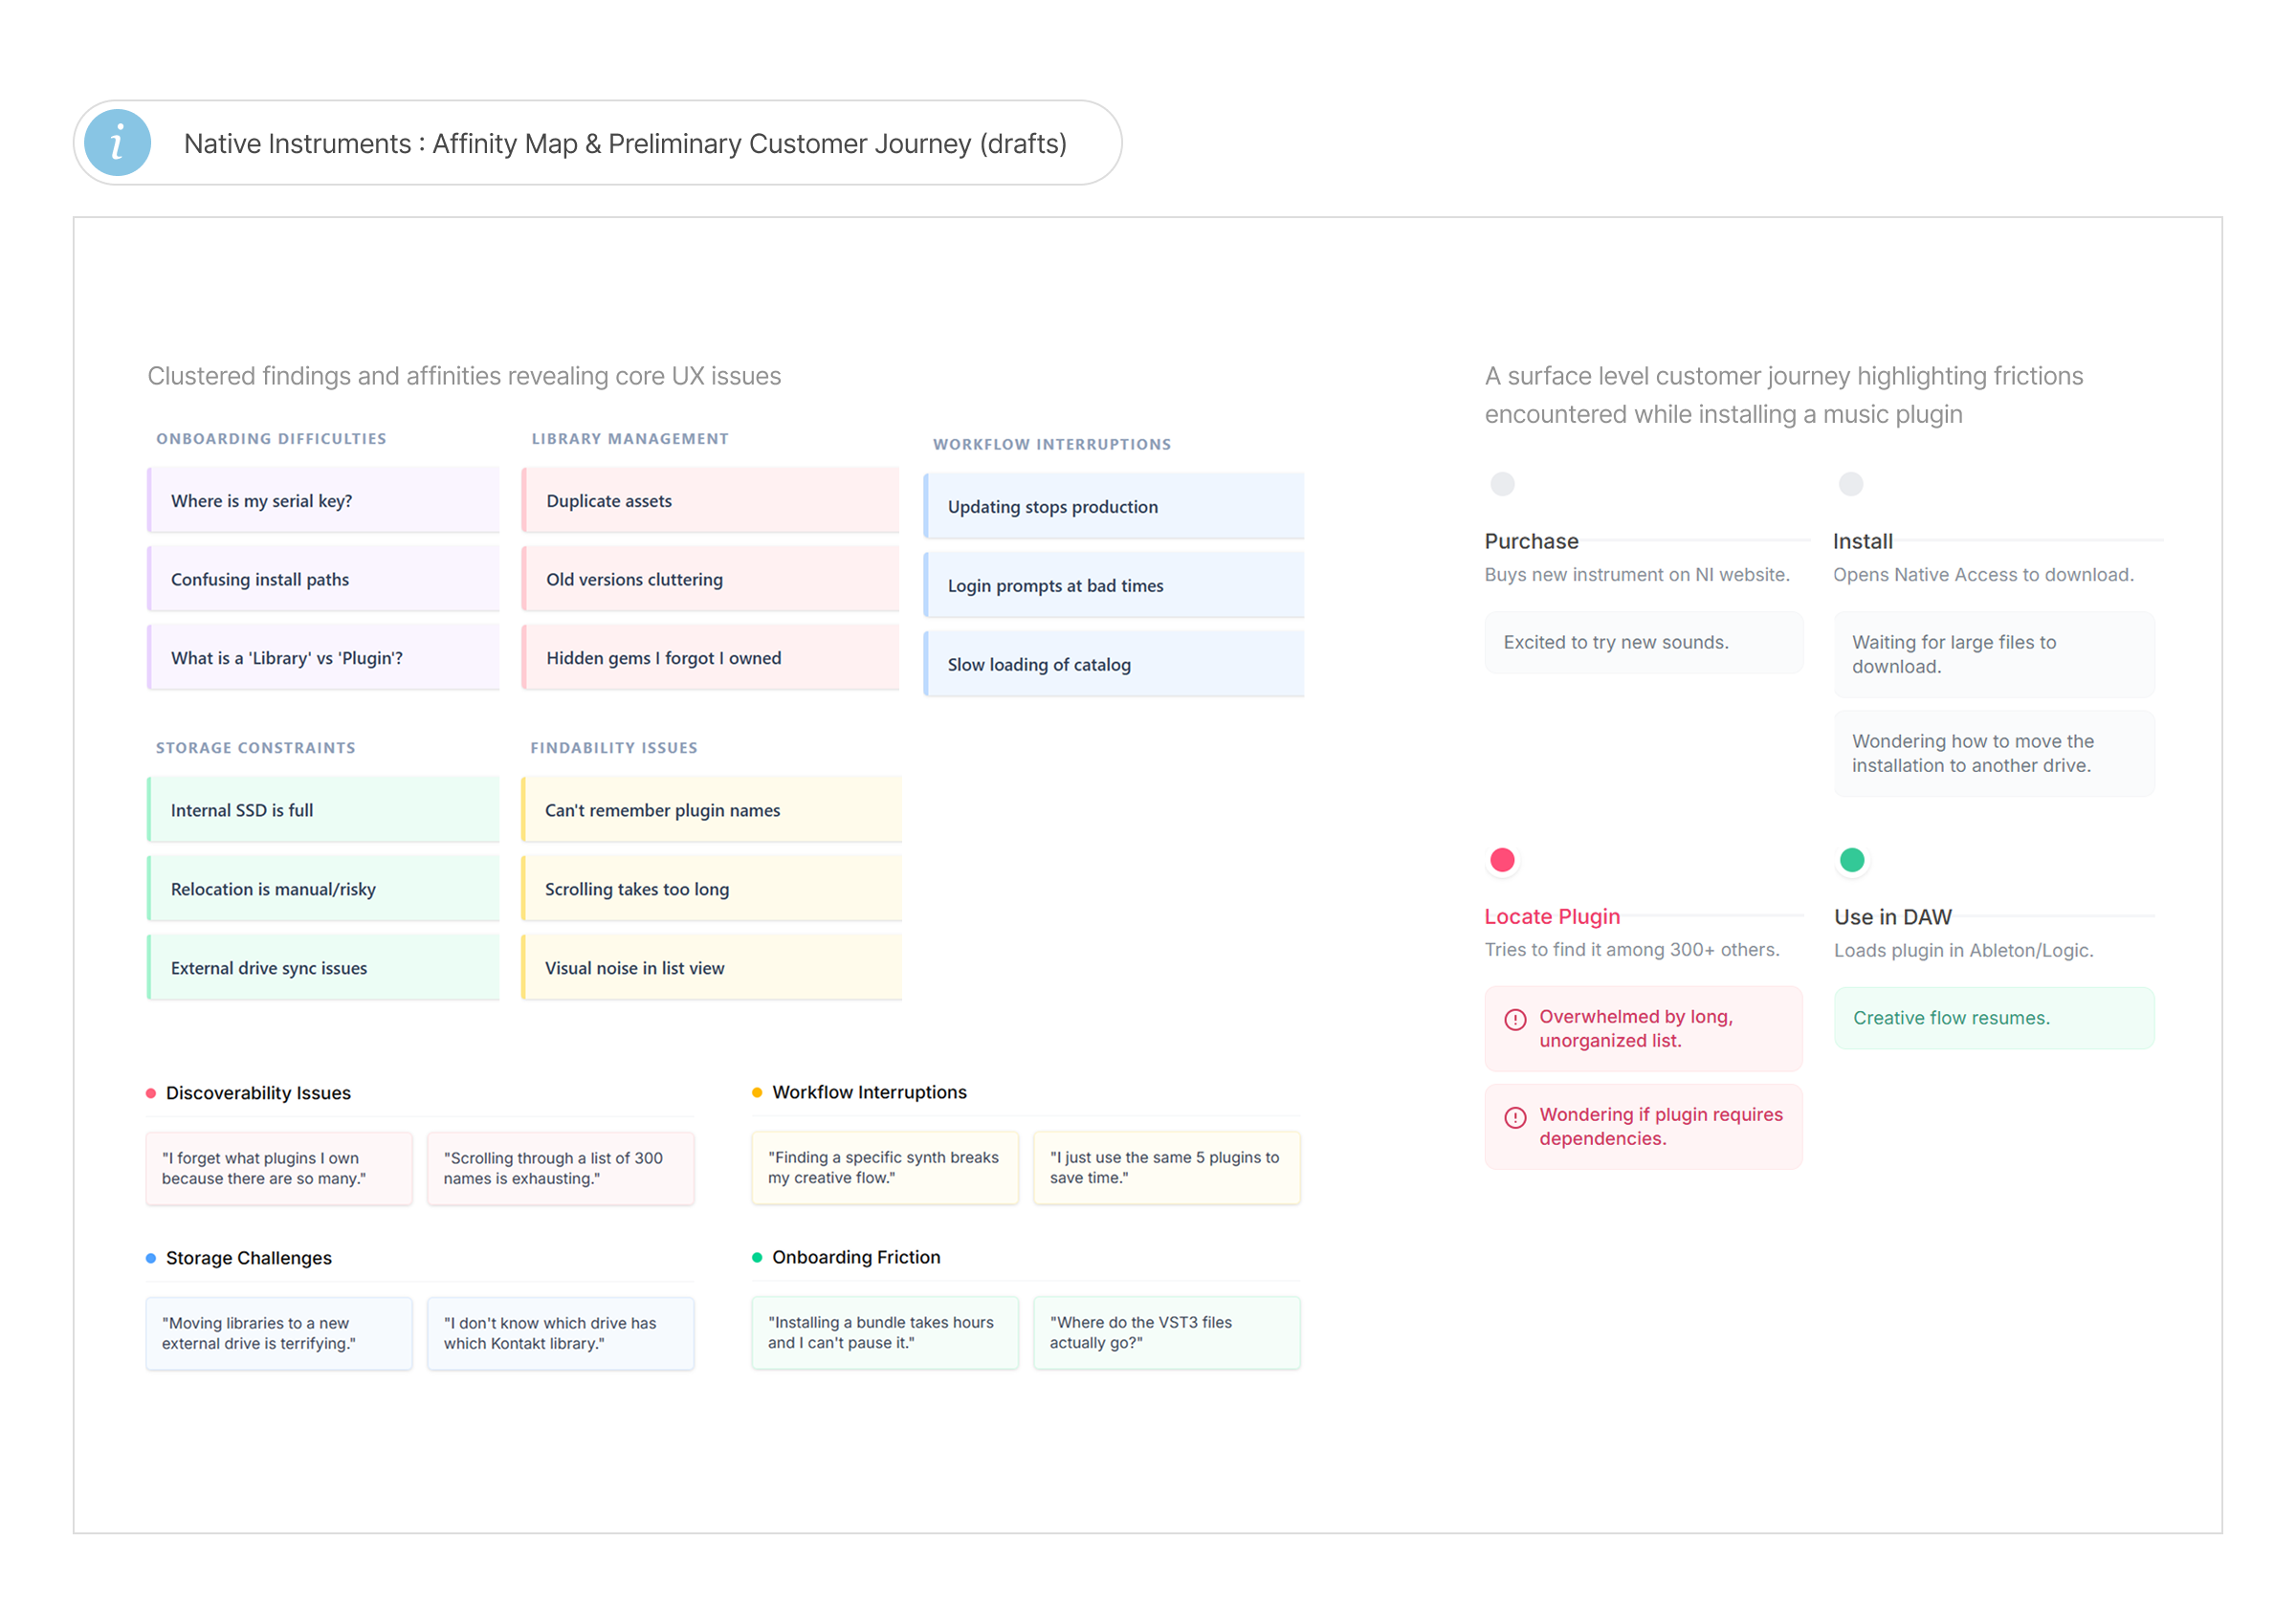Viewport: 2296px width, 1607px height.
Task: Select the 'External drive sync issues' note
Action: click(x=323, y=968)
